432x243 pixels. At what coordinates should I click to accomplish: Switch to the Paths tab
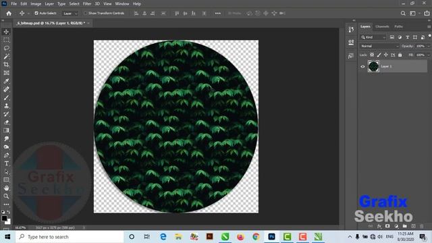pyautogui.click(x=399, y=26)
